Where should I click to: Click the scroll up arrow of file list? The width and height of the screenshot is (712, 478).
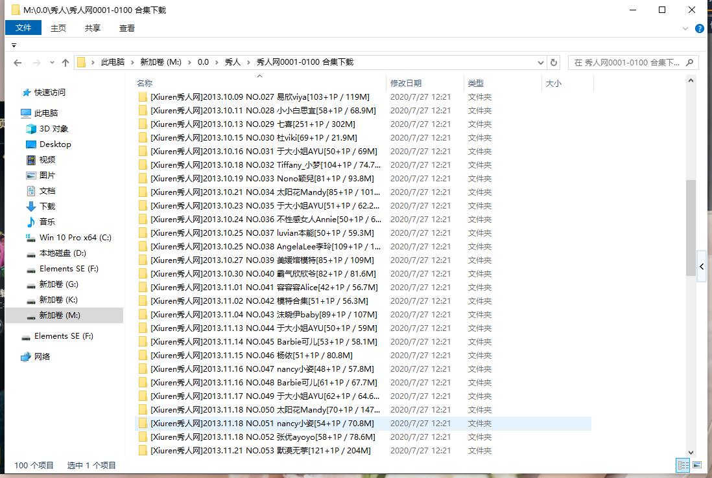coord(691,81)
